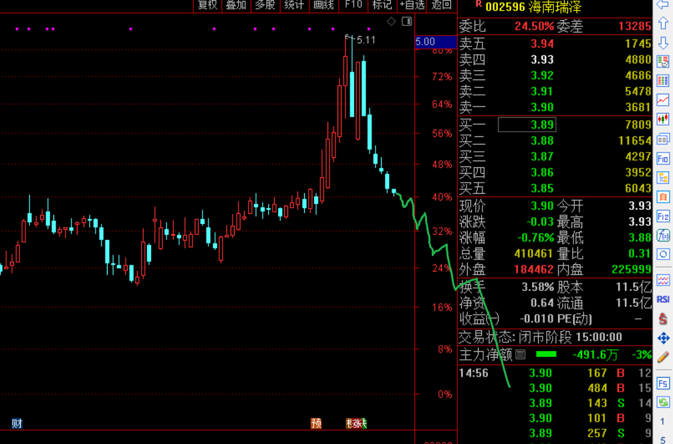Click the back arrow icon in sidebar

[x=663, y=5]
